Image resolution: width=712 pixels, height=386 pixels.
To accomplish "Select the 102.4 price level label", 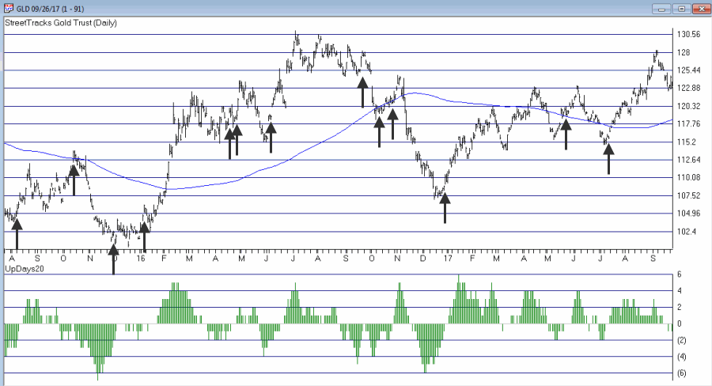I will click(x=686, y=232).
